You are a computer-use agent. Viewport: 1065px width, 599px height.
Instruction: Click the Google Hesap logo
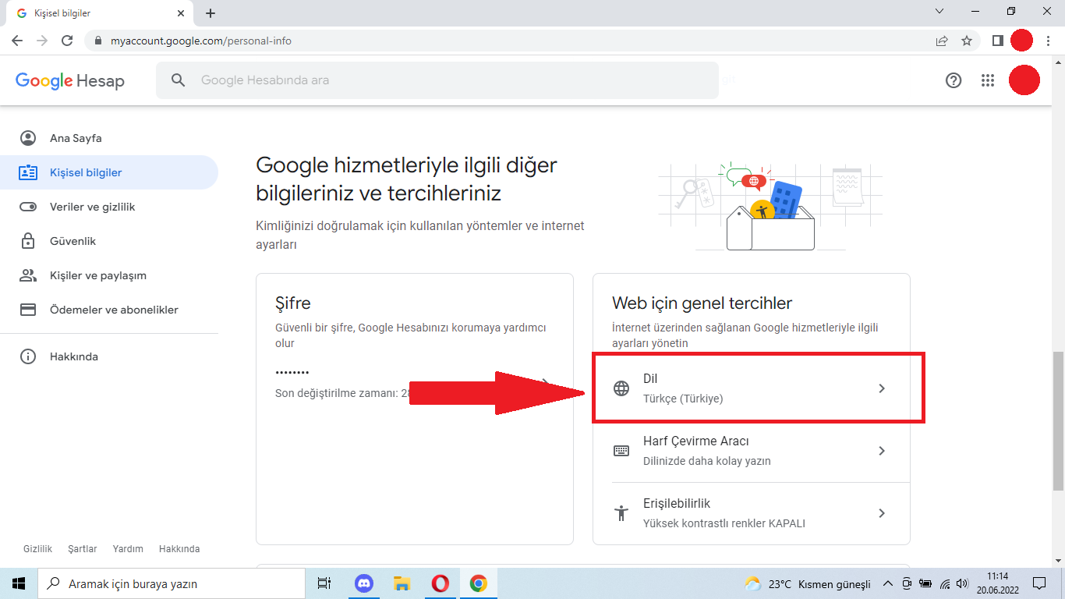tap(70, 80)
